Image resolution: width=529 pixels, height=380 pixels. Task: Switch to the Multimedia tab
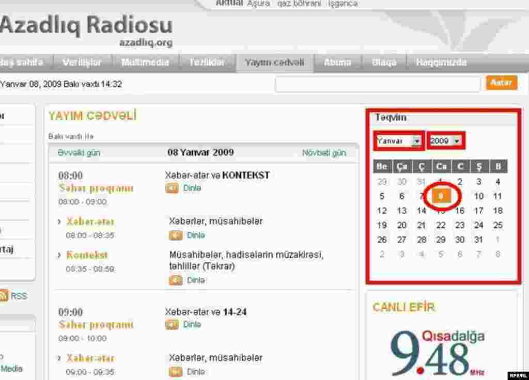(145, 62)
